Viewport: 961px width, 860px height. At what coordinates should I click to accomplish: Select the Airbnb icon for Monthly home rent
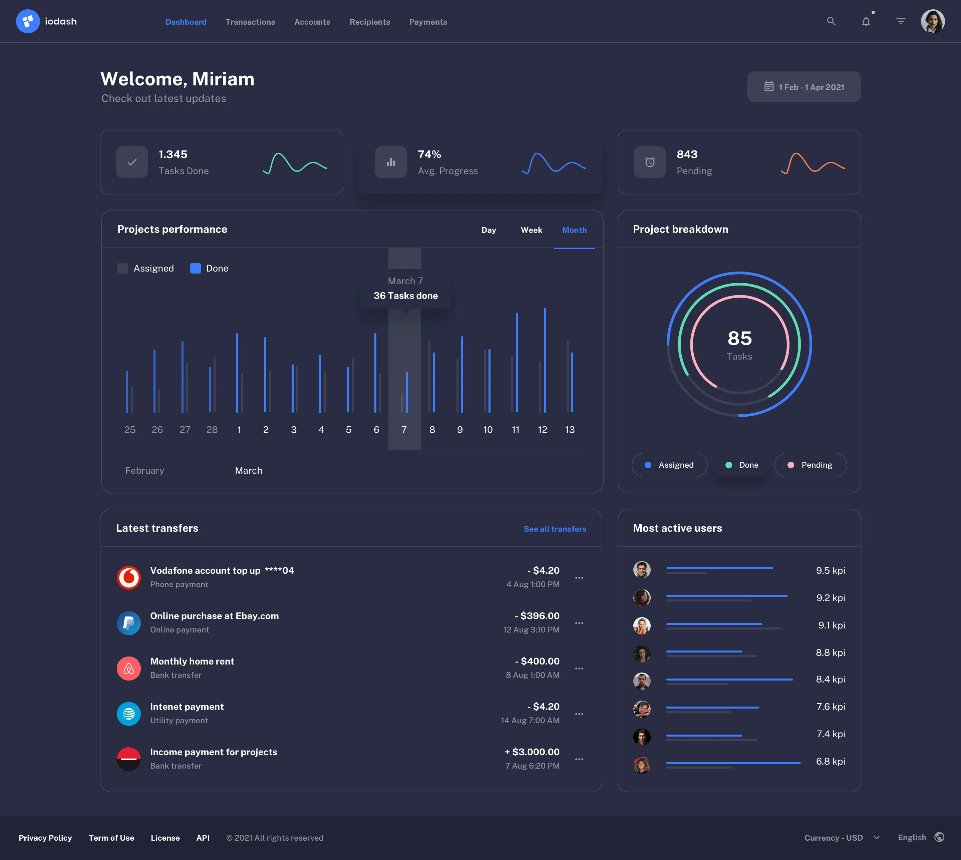click(128, 668)
